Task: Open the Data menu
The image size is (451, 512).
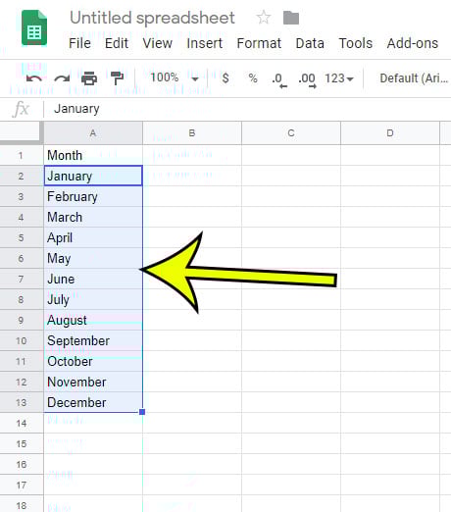Action: click(310, 43)
